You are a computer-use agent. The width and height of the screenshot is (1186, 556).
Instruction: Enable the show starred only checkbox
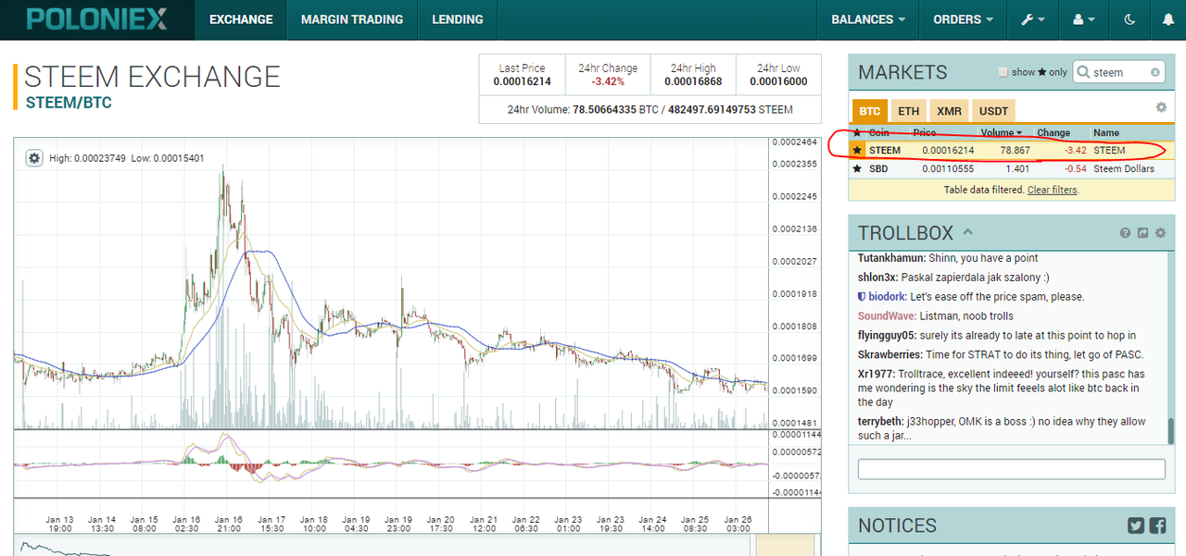(1003, 72)
